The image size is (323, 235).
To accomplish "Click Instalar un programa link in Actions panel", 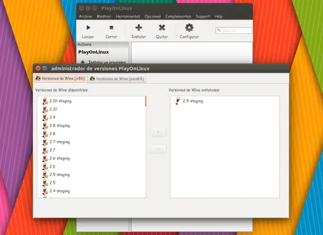I will (107, 62).
